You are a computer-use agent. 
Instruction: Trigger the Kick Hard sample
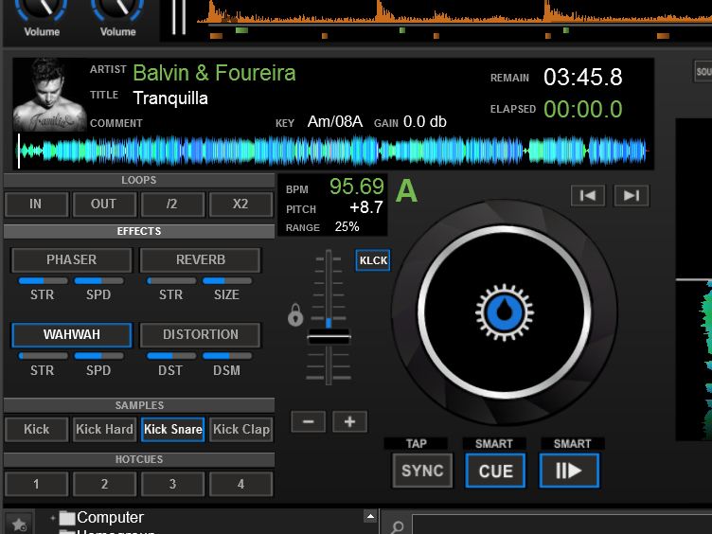click(x=104, y=430)
